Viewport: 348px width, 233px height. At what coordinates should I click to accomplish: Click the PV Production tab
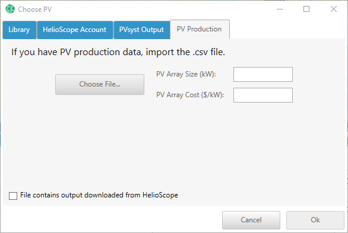tap(200, 29)
